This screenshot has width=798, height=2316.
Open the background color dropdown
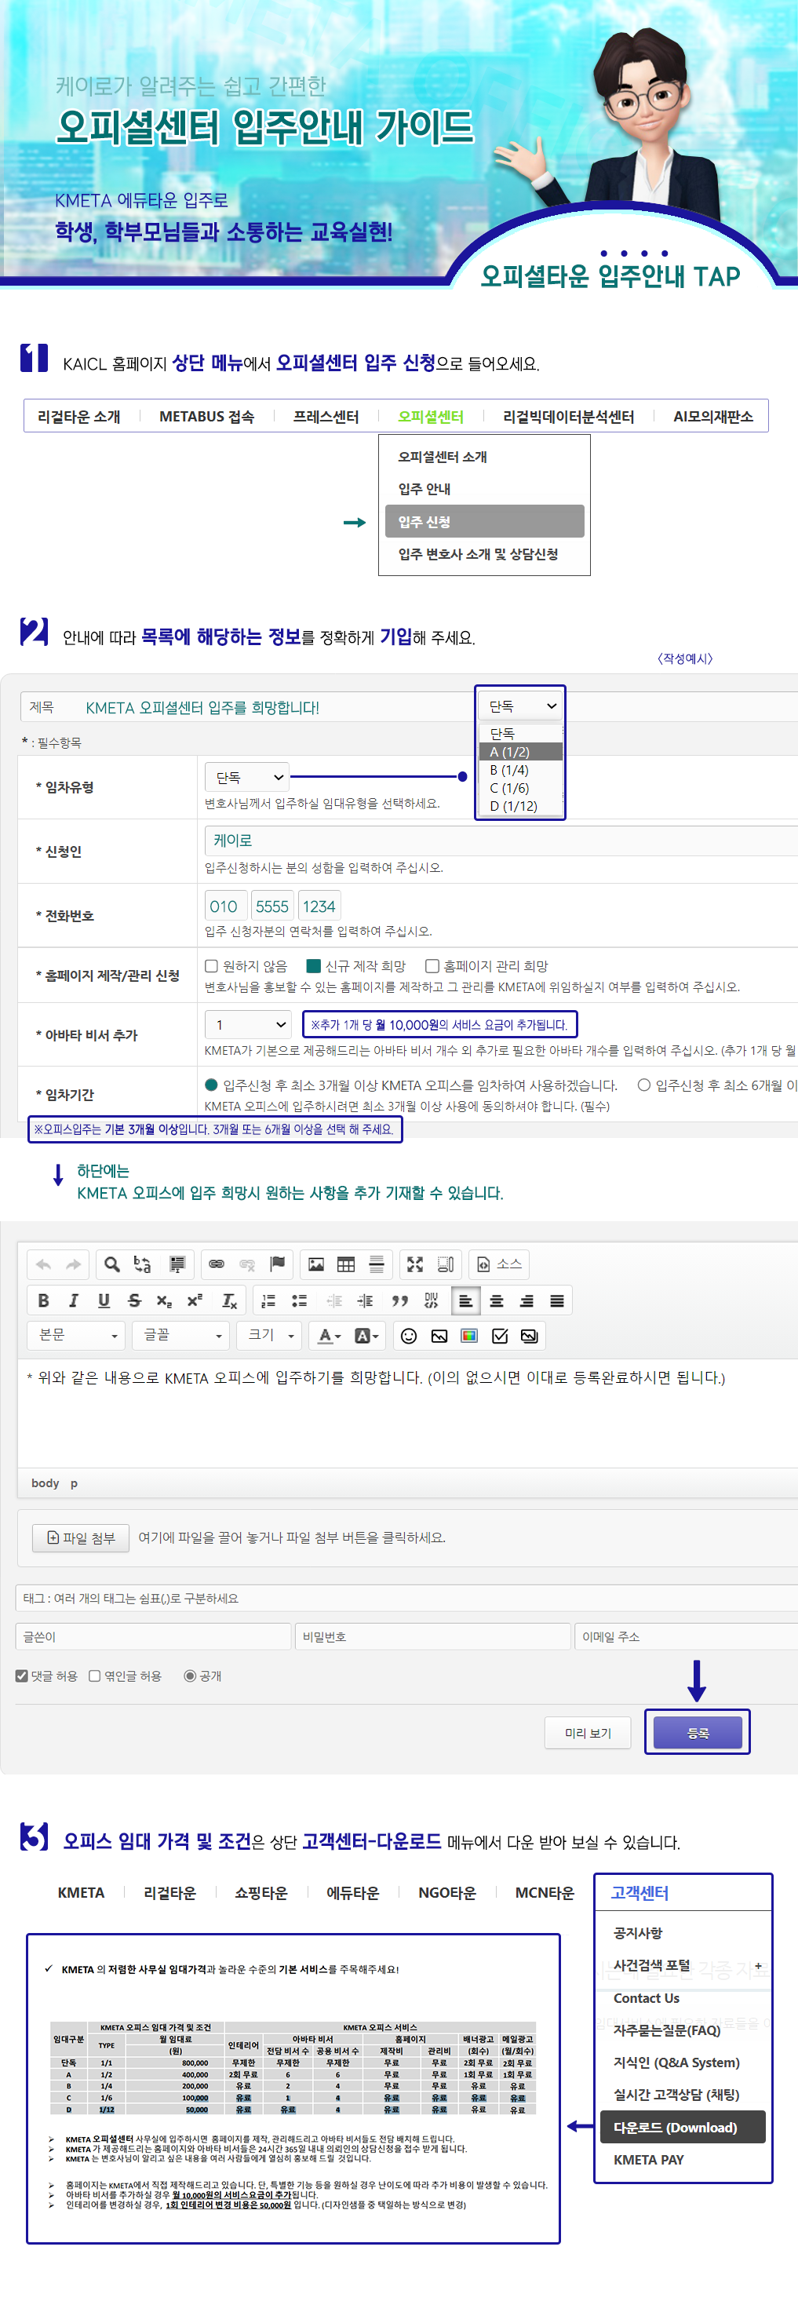[x=366, y=1336]
